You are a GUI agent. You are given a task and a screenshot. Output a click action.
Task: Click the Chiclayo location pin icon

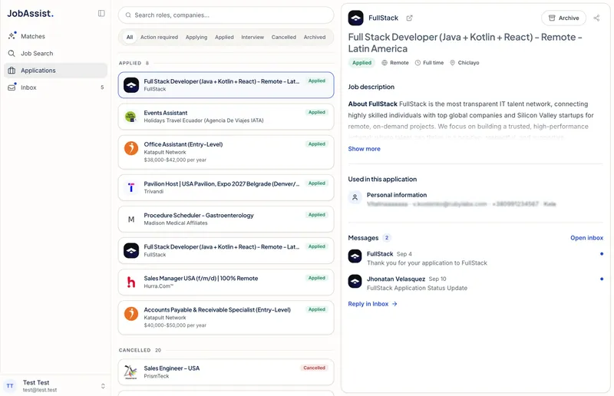452,63
